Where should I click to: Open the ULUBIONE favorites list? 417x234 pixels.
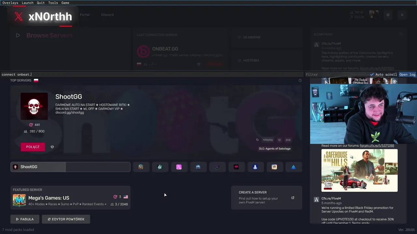click(266, 37)
